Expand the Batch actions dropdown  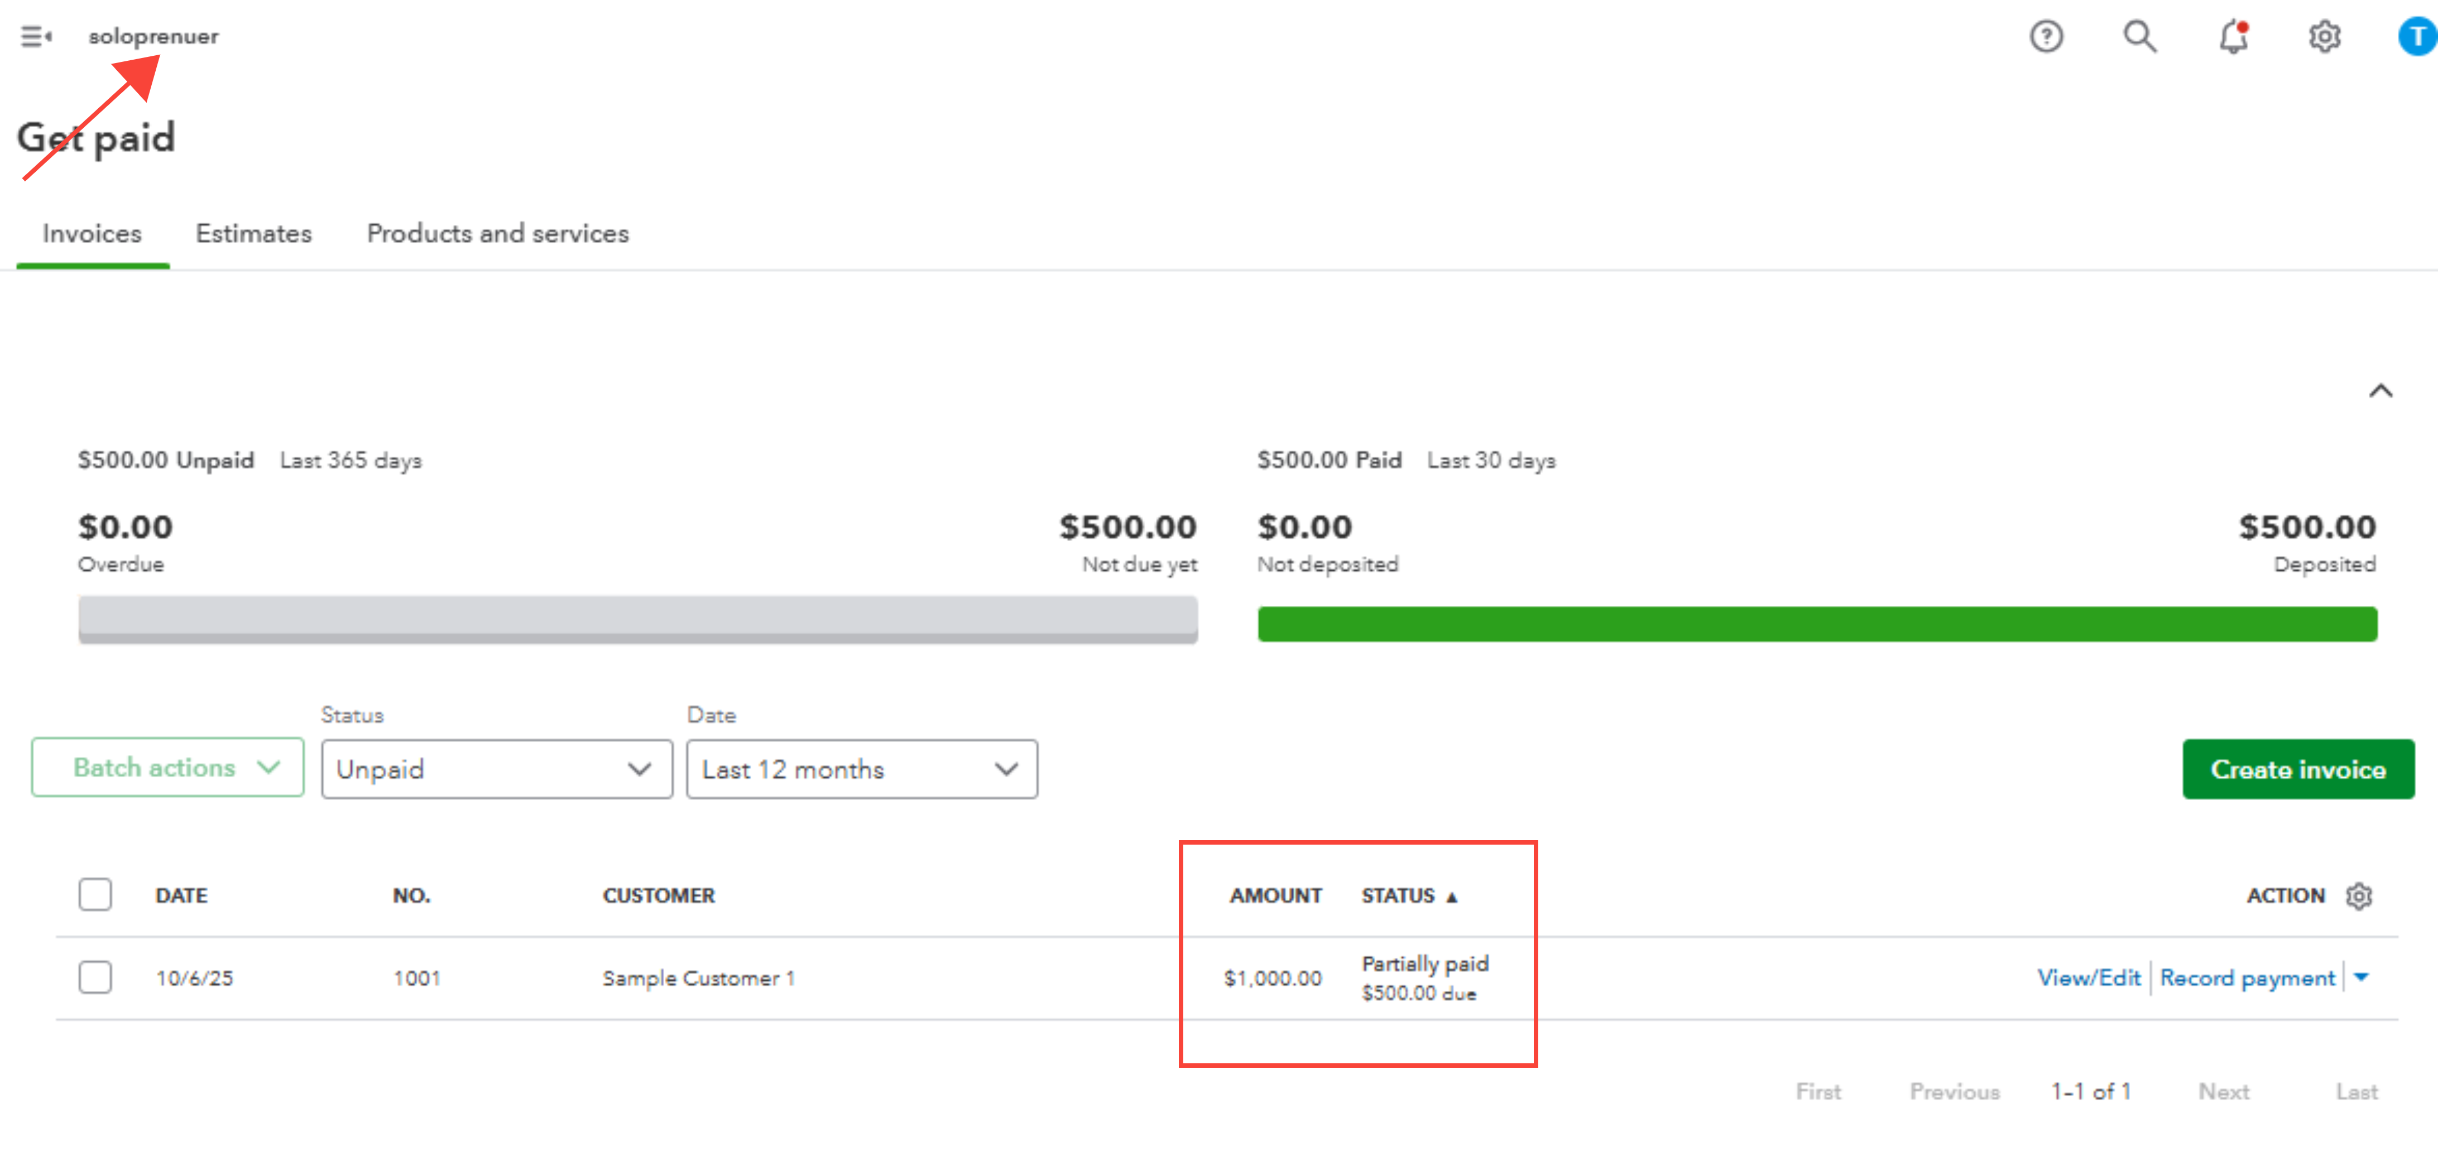(167, 767)
